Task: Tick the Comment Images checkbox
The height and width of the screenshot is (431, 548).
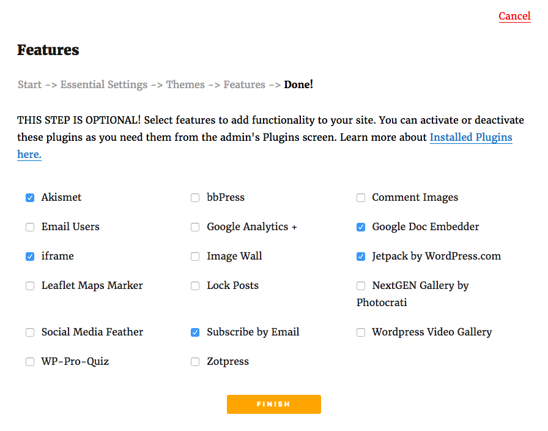Action: (x=361, y=198)
